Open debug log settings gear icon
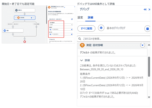The width and height of the screenshot is (152, 108). (x=101, y=28)
